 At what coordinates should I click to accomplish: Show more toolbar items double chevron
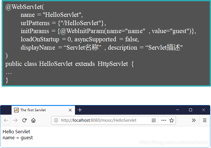[x=193, y=120]
